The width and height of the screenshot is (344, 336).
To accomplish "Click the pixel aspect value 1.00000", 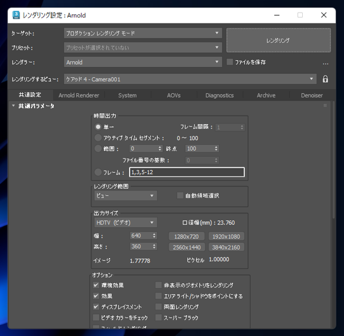I will 219,259.
